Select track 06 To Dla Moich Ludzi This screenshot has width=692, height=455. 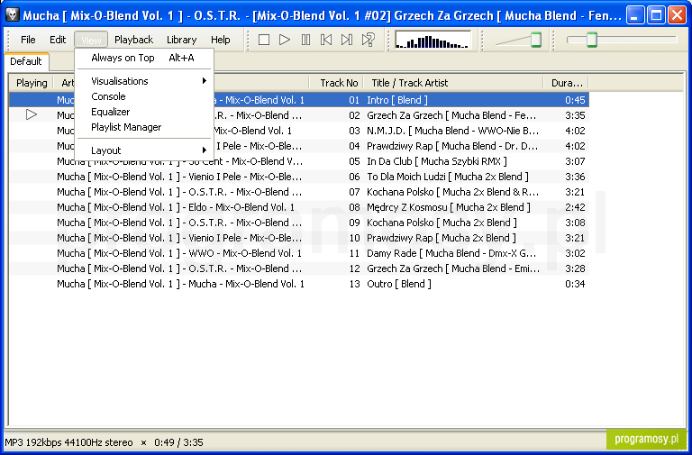click(x=299, y=177)
